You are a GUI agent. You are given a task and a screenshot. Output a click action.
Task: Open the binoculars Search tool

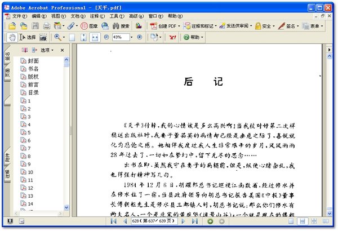point(121,26)
